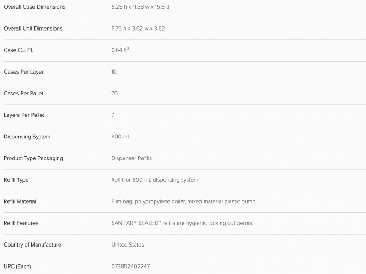Click the Case Cu. Ft. label
This screenshot has width=366, height=274.
[x=18, y=50]
